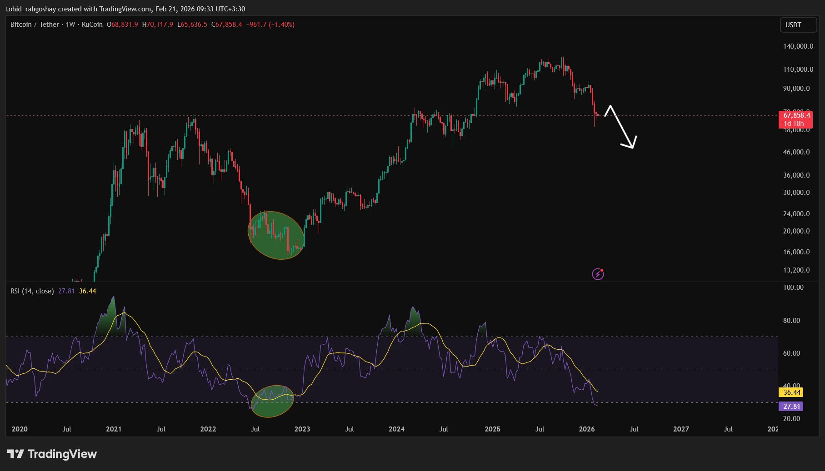Select the yellow RSI moving average label 36.44
Image resolution: width=825 pixels, height=471 pixels.
(x=791, y=392)
